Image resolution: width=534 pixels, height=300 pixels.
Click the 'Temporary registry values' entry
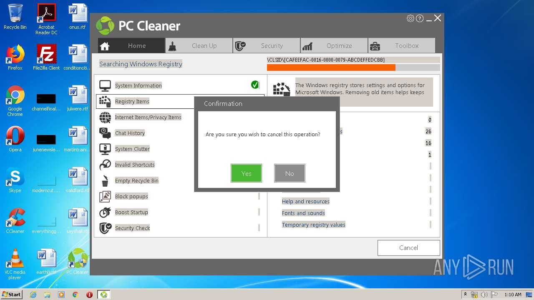pyautogui.click(x=314, y=225)
